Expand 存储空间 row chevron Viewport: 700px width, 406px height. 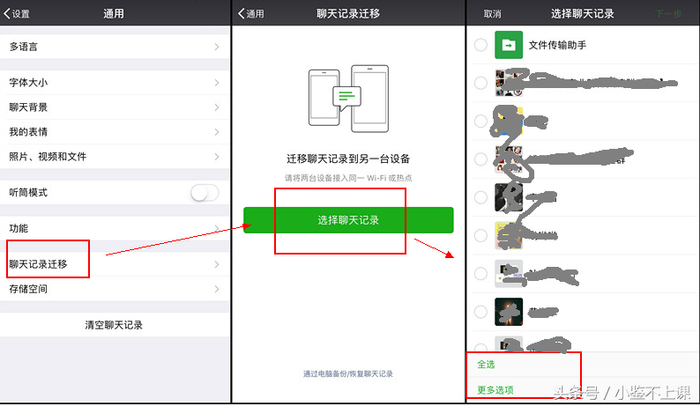coord(217,289)
